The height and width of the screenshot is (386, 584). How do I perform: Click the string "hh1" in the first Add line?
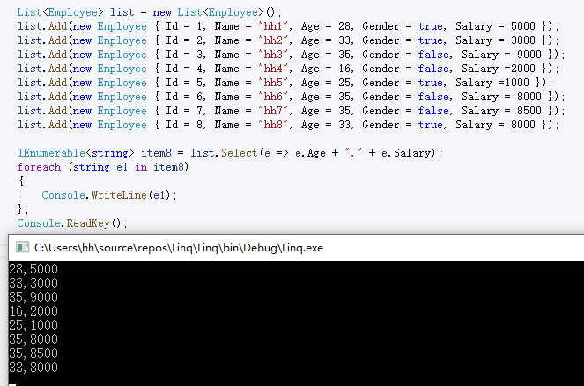(273, 26)
